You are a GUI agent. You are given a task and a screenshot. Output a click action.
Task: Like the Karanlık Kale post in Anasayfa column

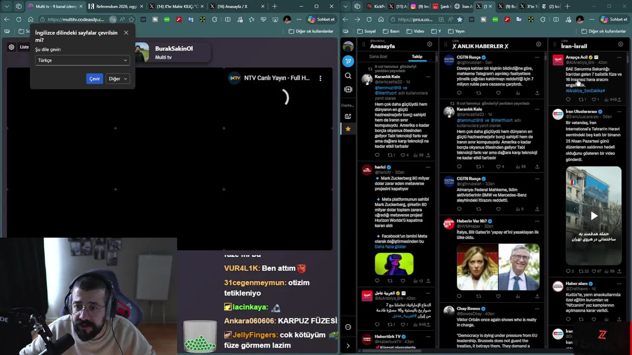(403, 155)
